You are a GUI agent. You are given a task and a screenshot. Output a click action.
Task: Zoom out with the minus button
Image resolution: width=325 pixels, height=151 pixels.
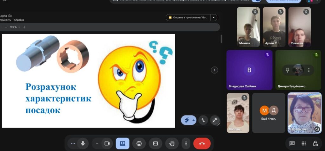click(x=6, y=27)
